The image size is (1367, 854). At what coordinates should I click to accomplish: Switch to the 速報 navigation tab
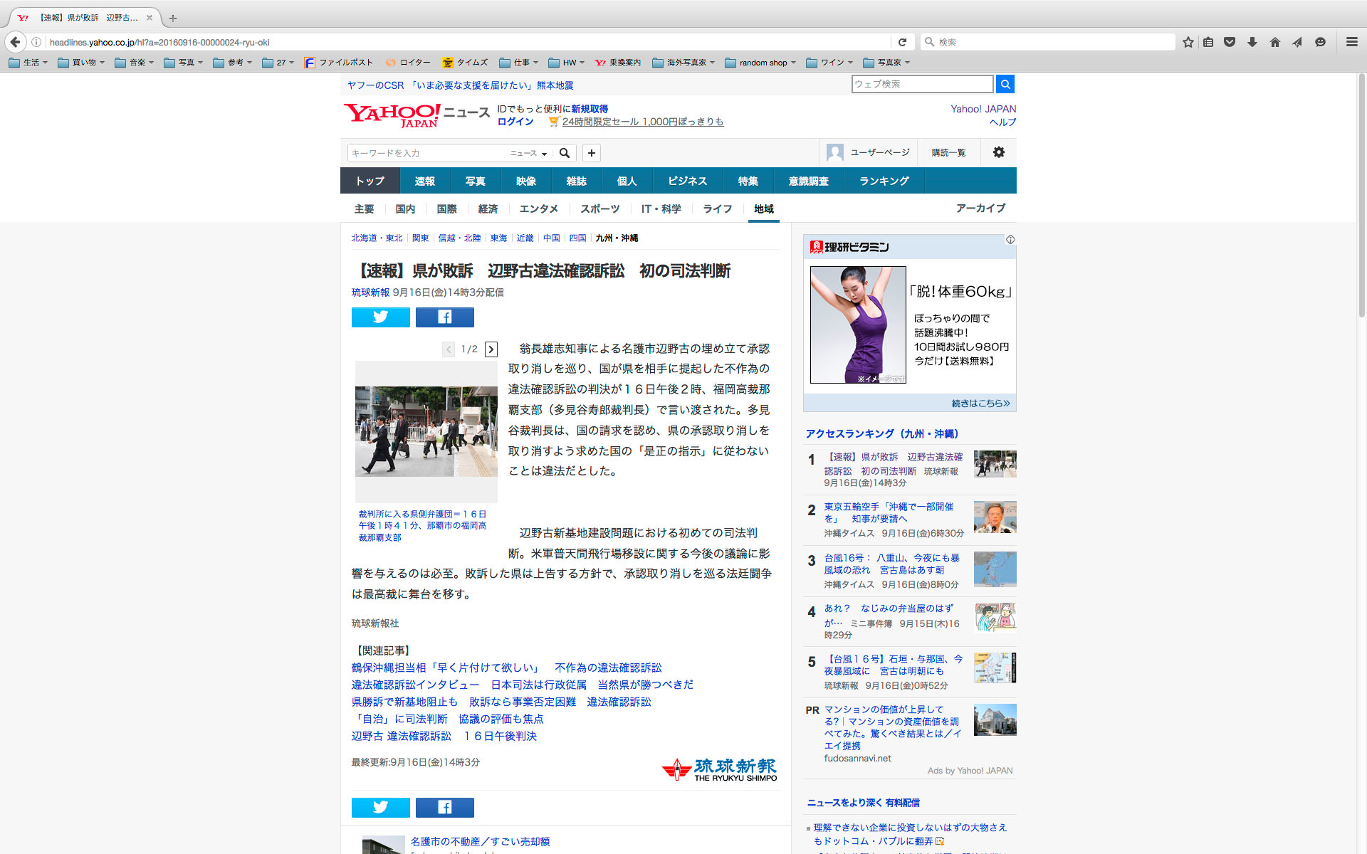(x=424, y=181)
